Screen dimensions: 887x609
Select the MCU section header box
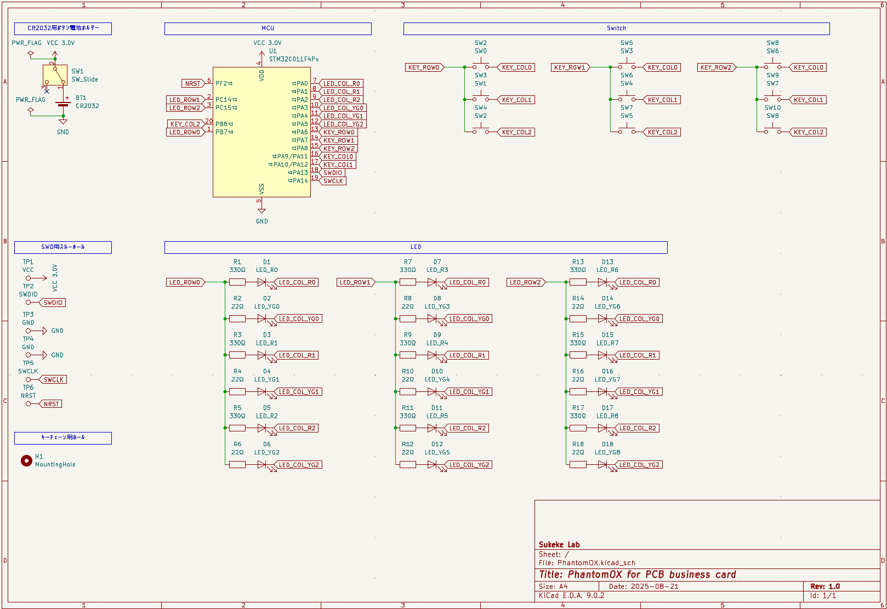point(268,28)
